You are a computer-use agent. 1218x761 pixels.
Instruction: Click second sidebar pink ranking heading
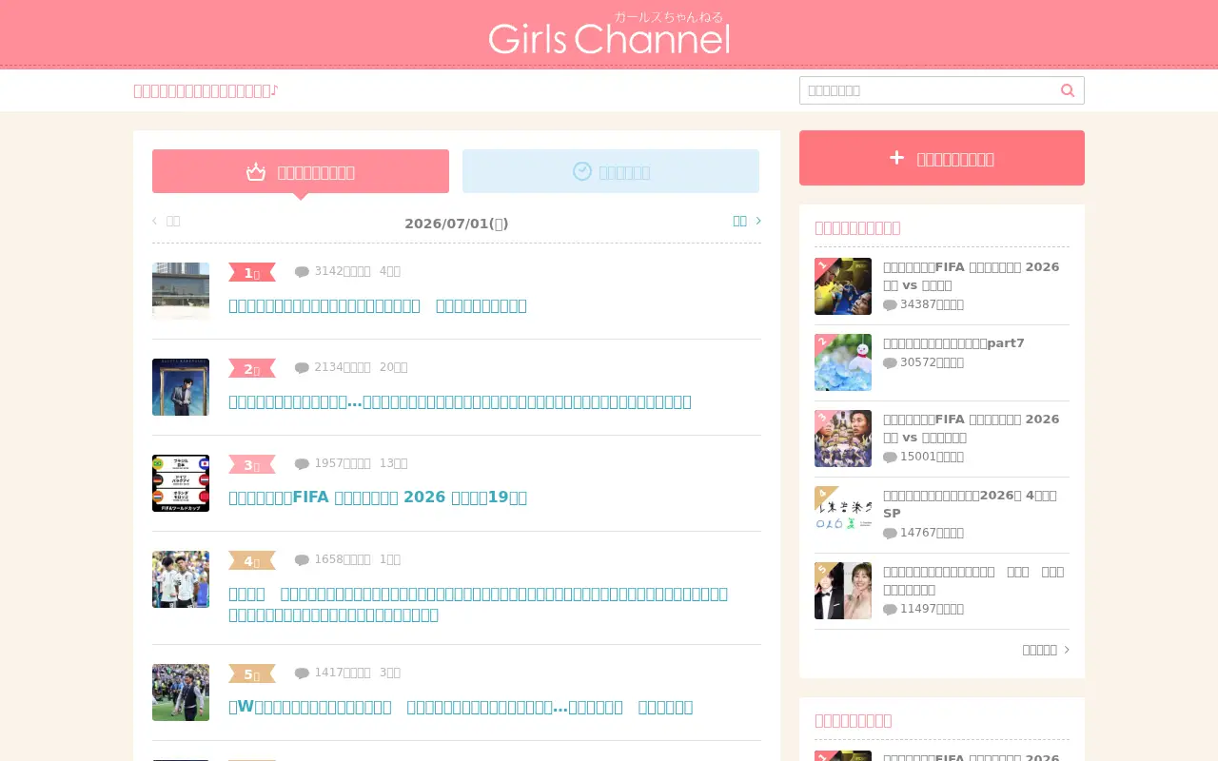(853, 720)
